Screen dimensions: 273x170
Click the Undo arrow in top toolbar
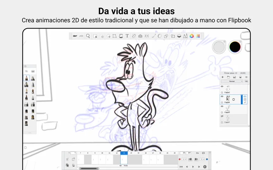[75, 36]
